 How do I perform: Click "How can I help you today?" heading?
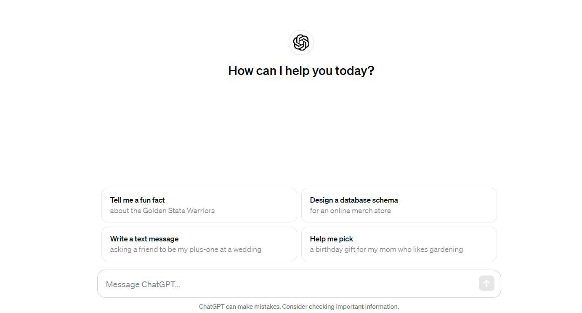click(x=301, y=70)
